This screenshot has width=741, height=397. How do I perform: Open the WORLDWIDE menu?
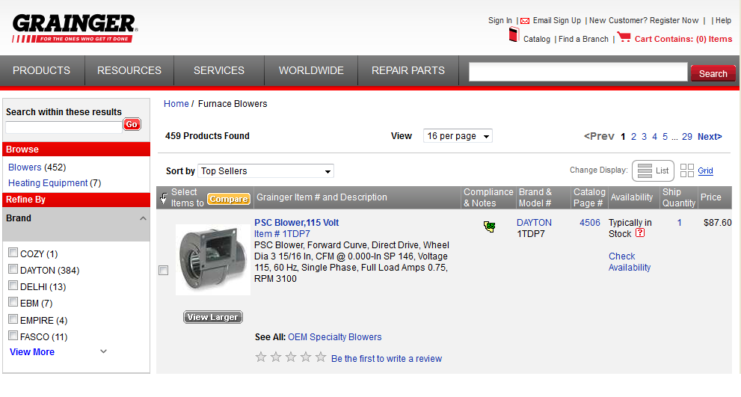tap(311, 70)
